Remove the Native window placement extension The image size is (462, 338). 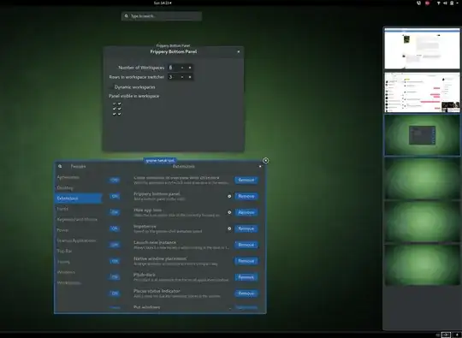(x=246, y=261)
